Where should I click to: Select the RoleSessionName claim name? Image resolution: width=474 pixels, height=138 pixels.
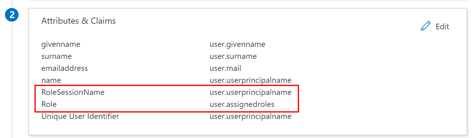(x=73, y=92)
